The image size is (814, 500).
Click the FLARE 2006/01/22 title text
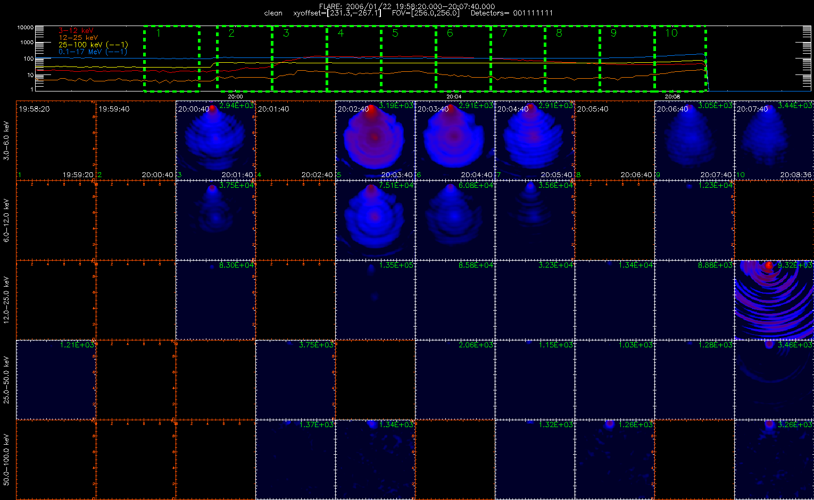(x=406, y=6)
